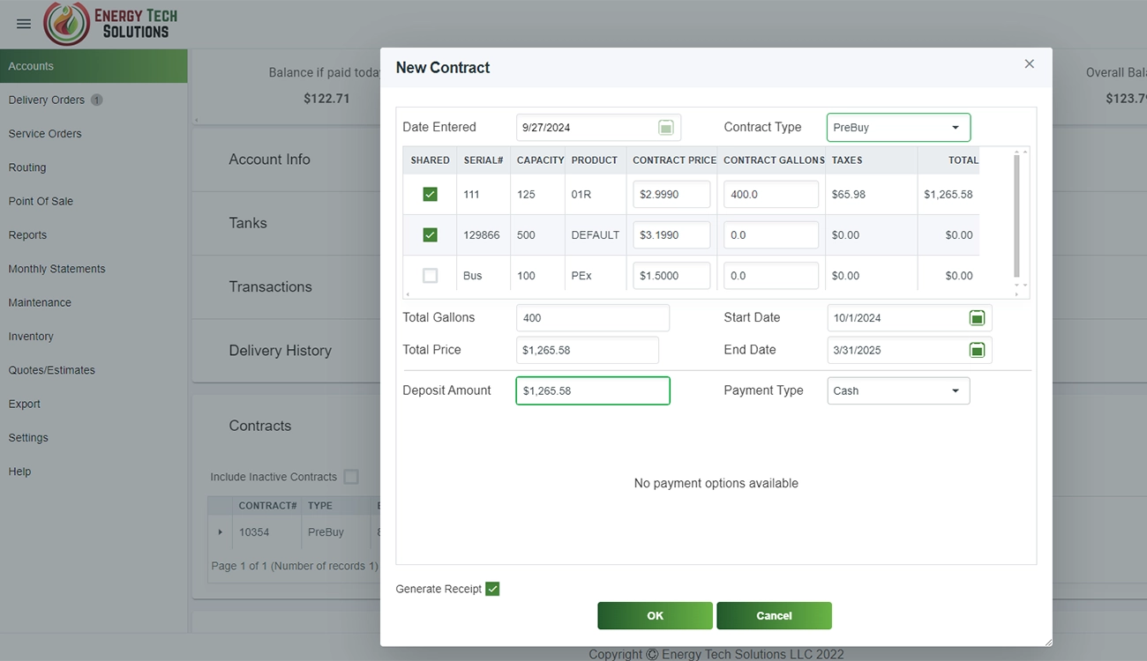Image resolution: width=1147 pixels, height=661 pixels.
Task: Uncheck Shared for tank serial 111
Action: [x=430, y=194]
